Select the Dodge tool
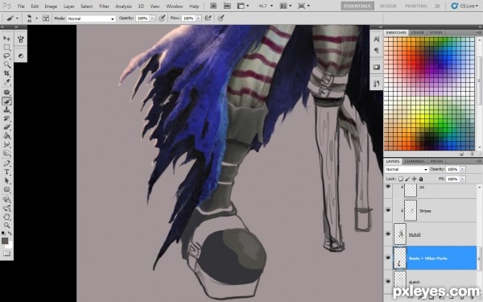Viewport: 483px width, 302px height. click(x=6, y=153)
